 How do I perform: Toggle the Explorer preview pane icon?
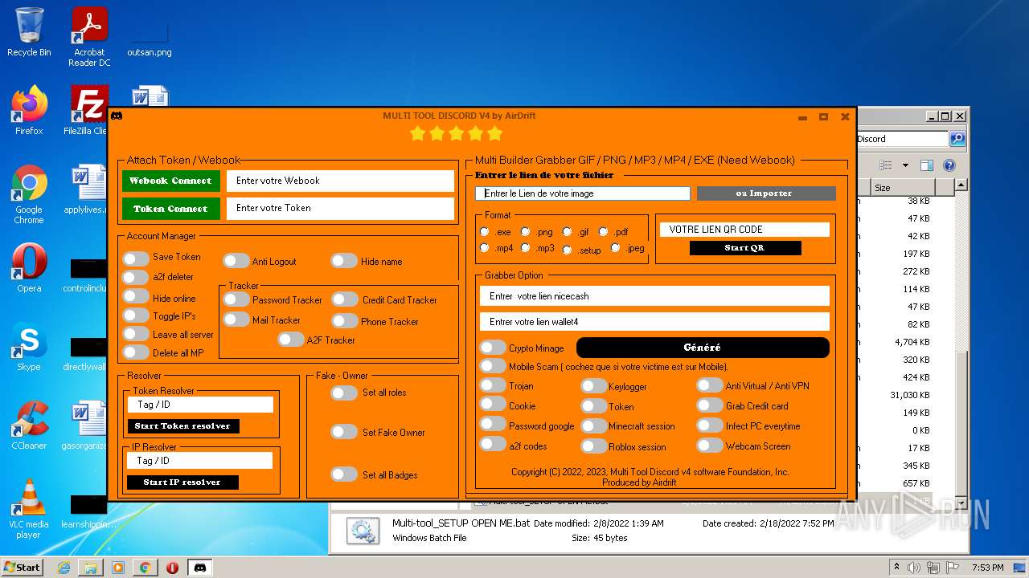coord(926,165)
